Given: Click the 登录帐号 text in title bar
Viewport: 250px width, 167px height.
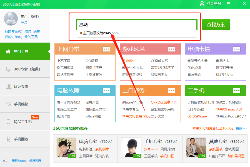Looking at the screenshot, I should coord(214,4).
